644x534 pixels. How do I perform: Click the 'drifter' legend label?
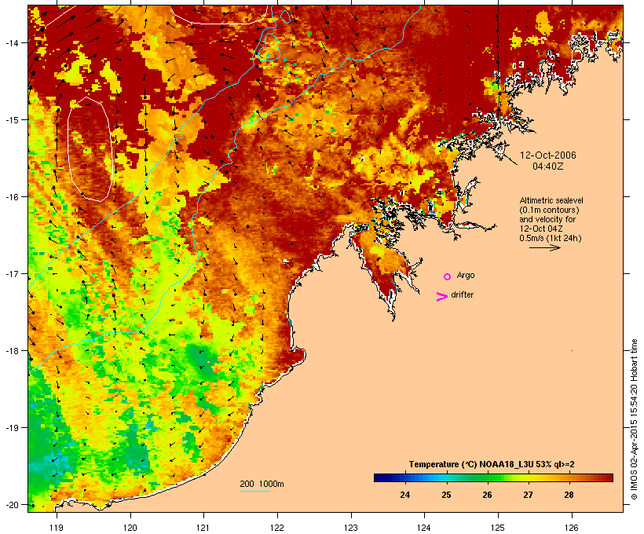[462, 294]
